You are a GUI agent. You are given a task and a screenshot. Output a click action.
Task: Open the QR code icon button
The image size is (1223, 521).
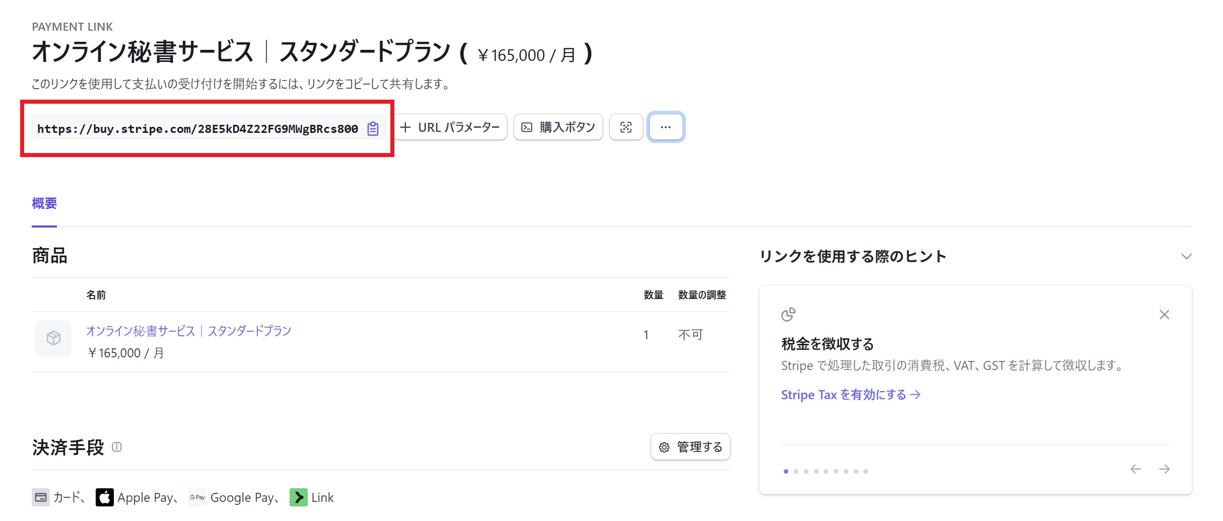click(626, 127)
